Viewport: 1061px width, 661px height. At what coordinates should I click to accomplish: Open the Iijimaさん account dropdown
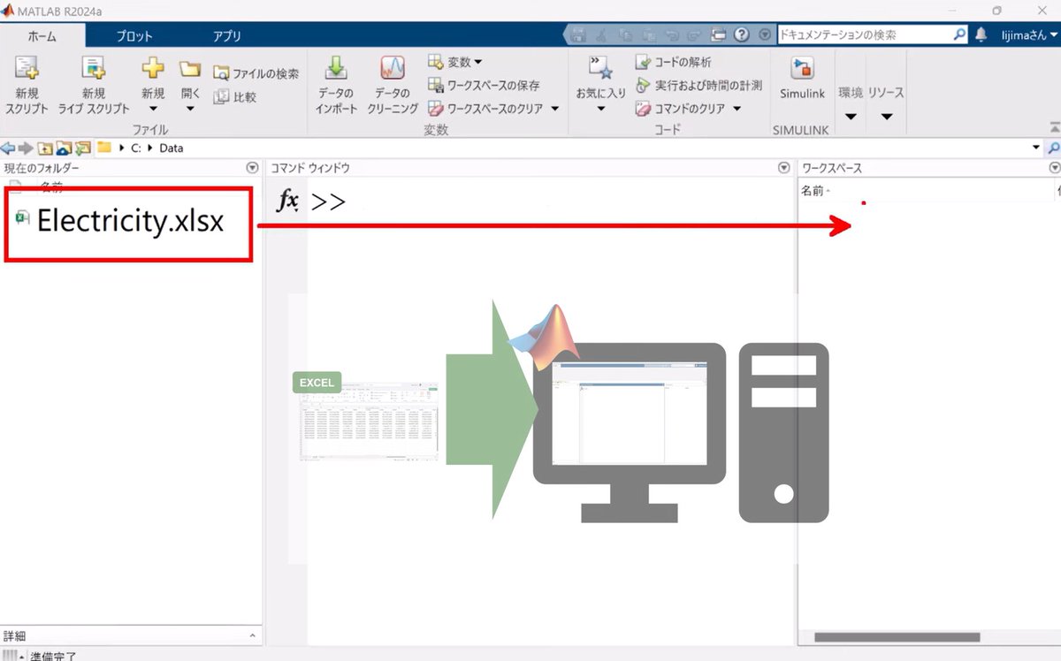(x=1028, y=35)
